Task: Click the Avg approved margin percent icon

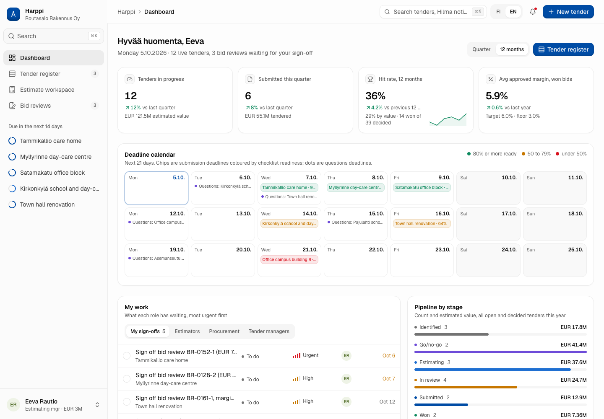Action: (491, 79)
